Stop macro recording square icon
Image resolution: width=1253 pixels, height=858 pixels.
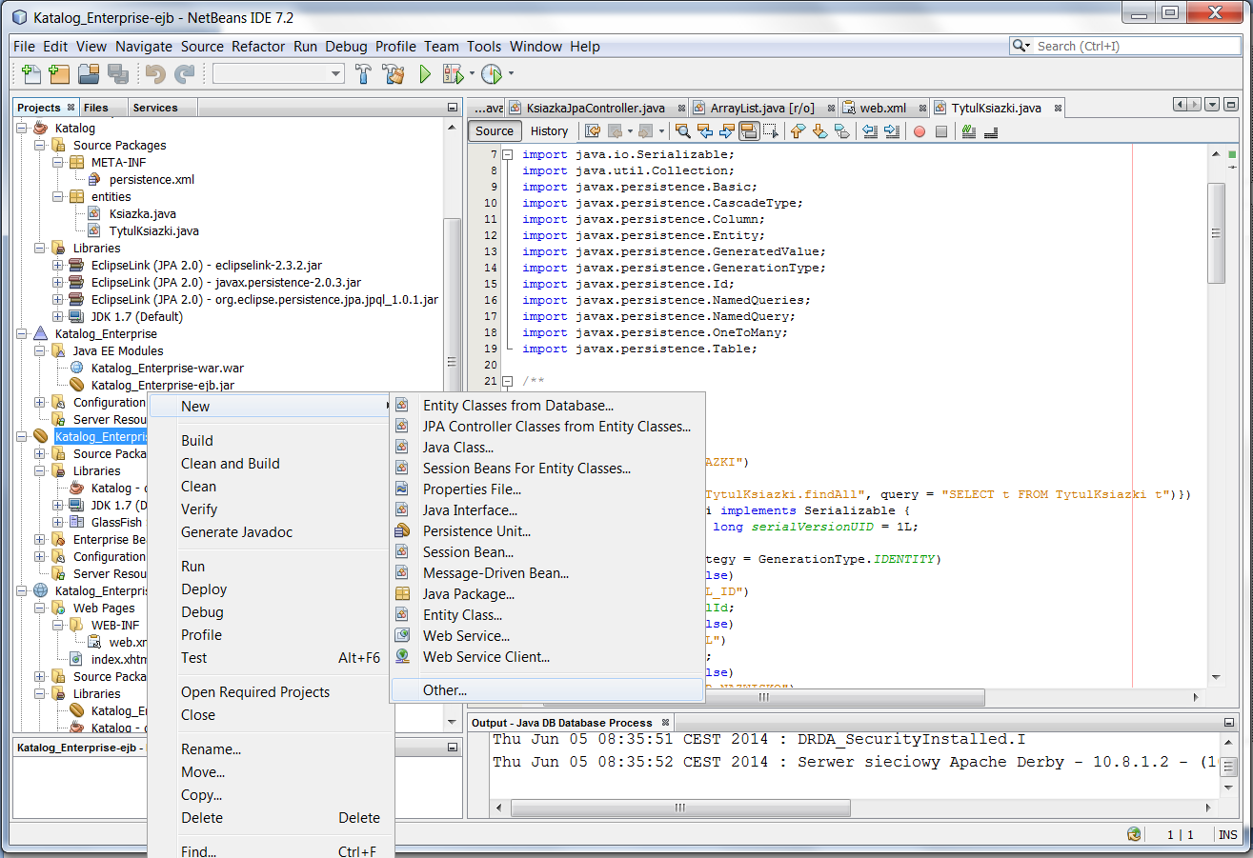(x=941, y=131)
